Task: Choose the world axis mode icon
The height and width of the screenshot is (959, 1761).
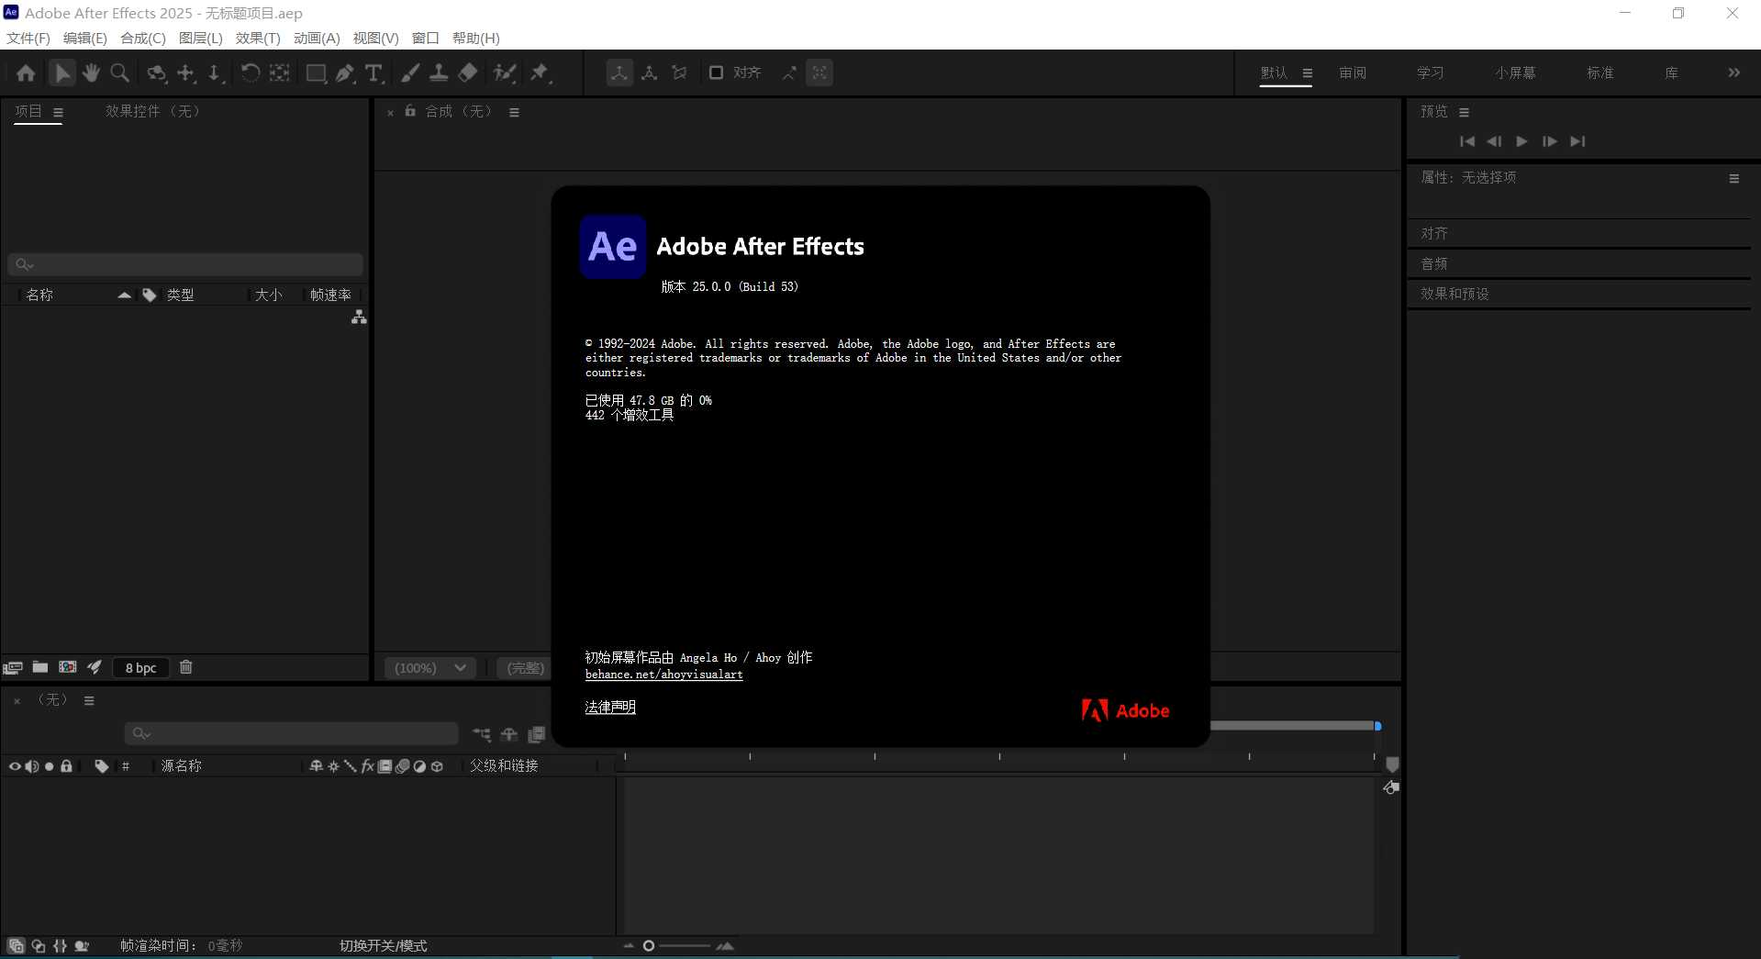Action: (650, 73)
